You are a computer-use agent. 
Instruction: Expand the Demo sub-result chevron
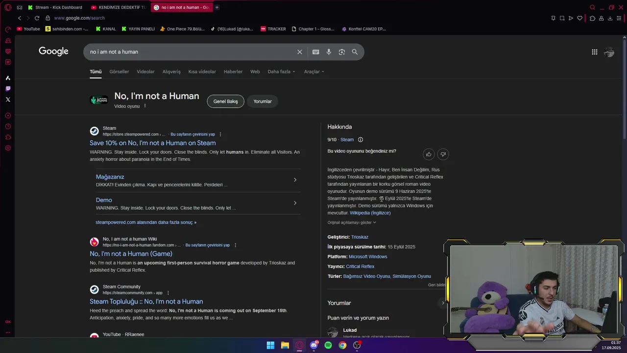[295, 203]
